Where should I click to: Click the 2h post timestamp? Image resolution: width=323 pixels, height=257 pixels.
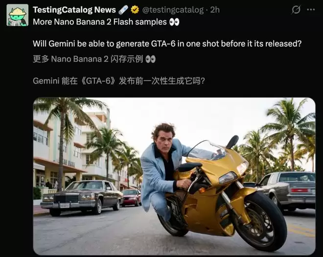(215, 10)
